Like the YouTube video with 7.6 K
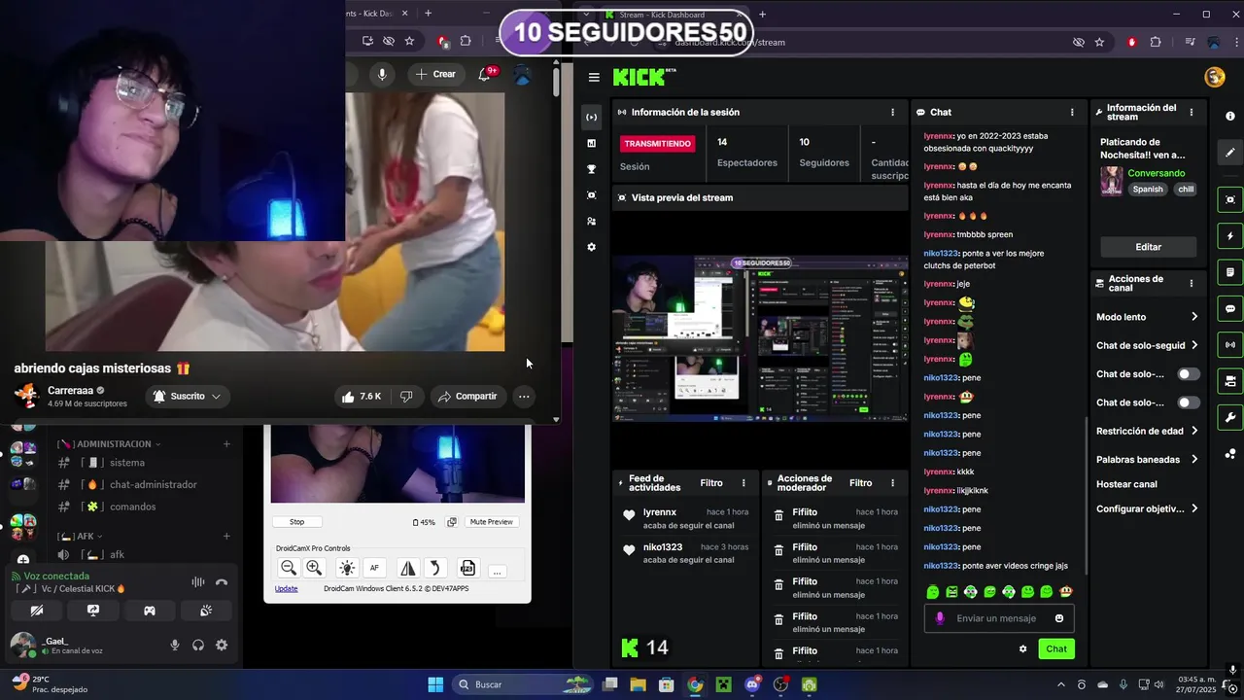This screenshot has width=1244, height=700. [361, 396]
